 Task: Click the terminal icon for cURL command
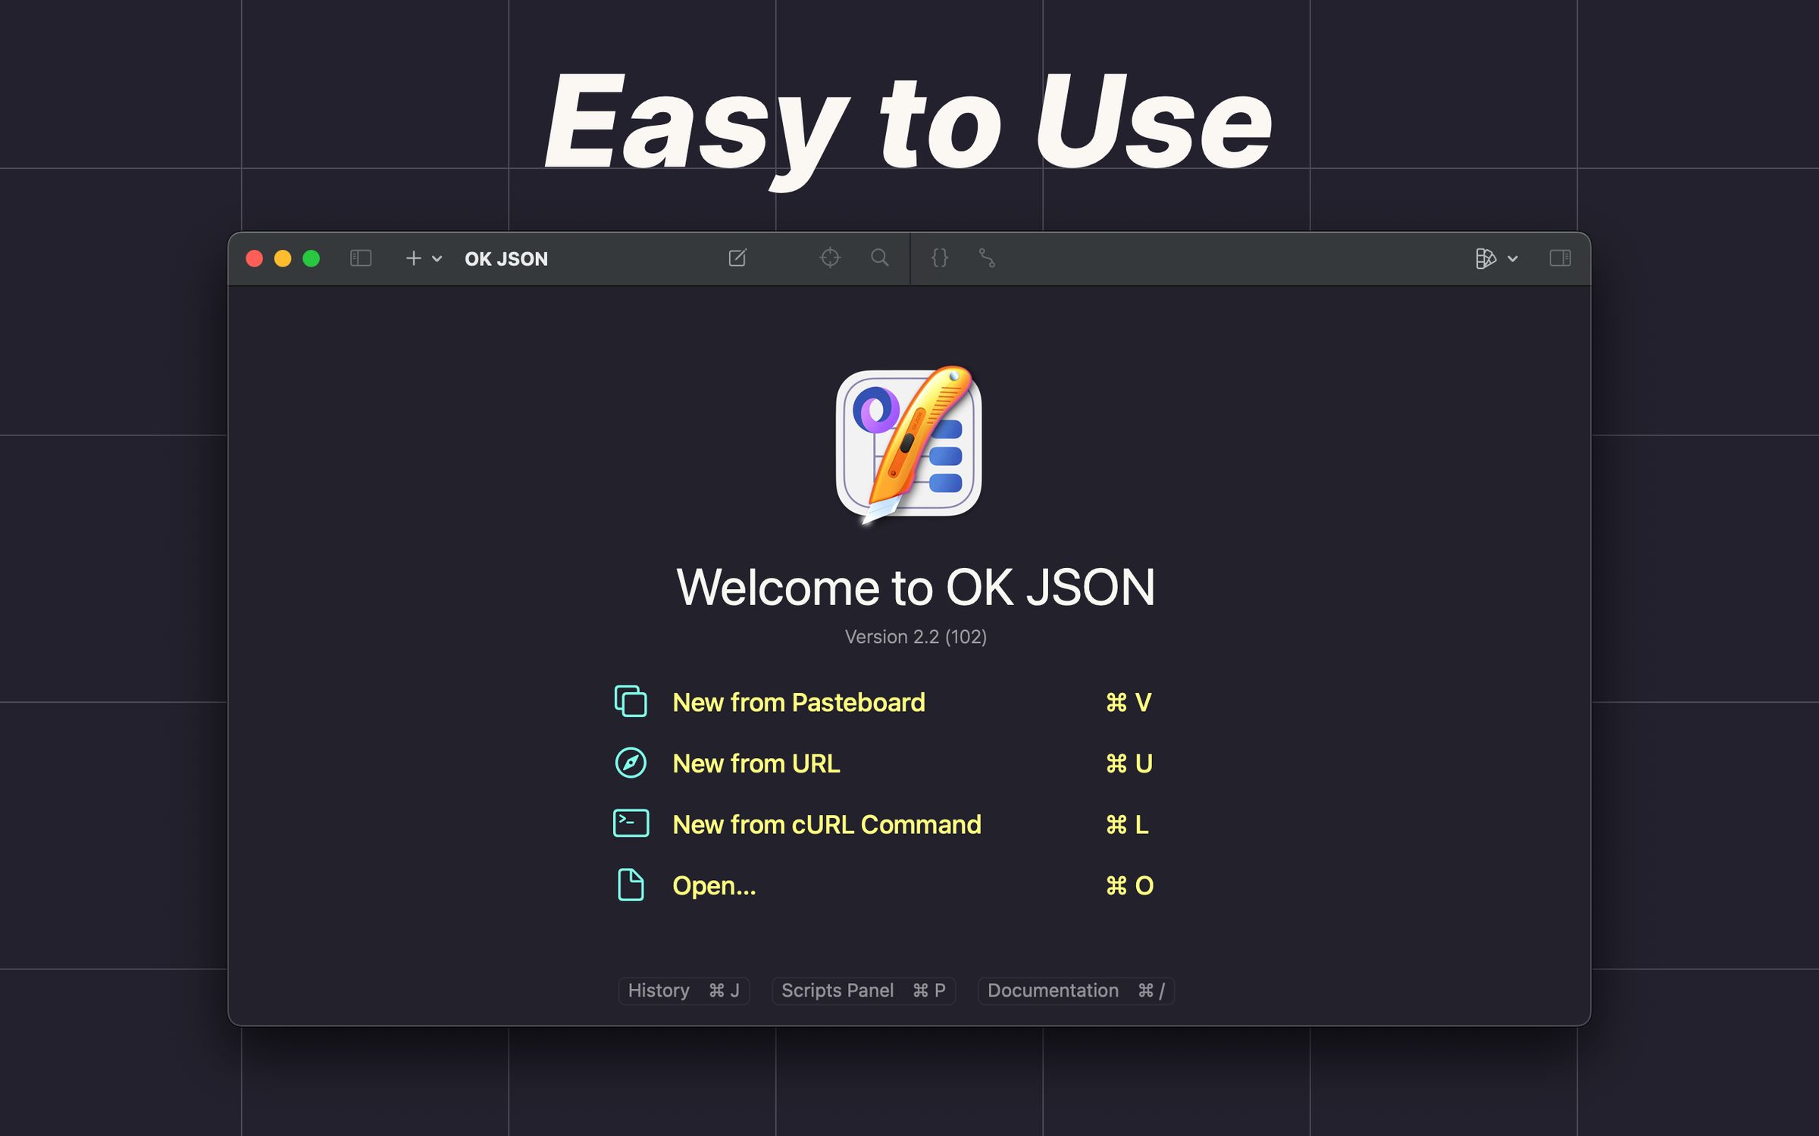tap(629, 824)
